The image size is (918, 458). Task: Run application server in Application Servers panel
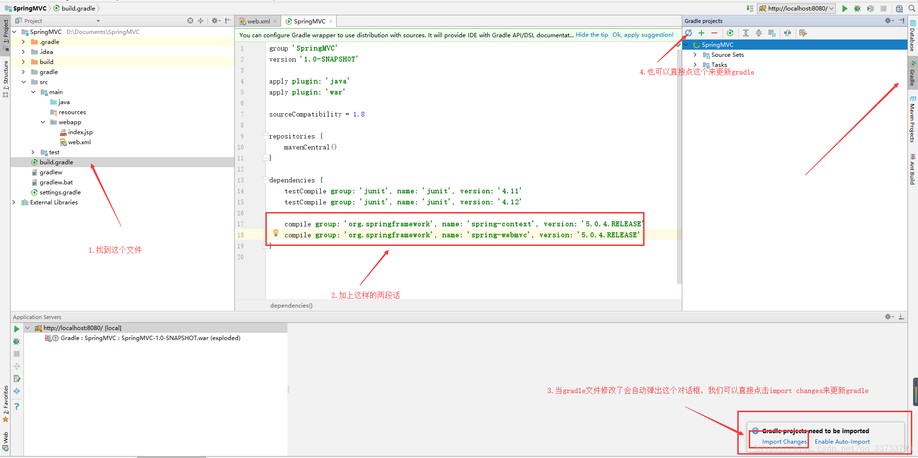coord(17,329)
